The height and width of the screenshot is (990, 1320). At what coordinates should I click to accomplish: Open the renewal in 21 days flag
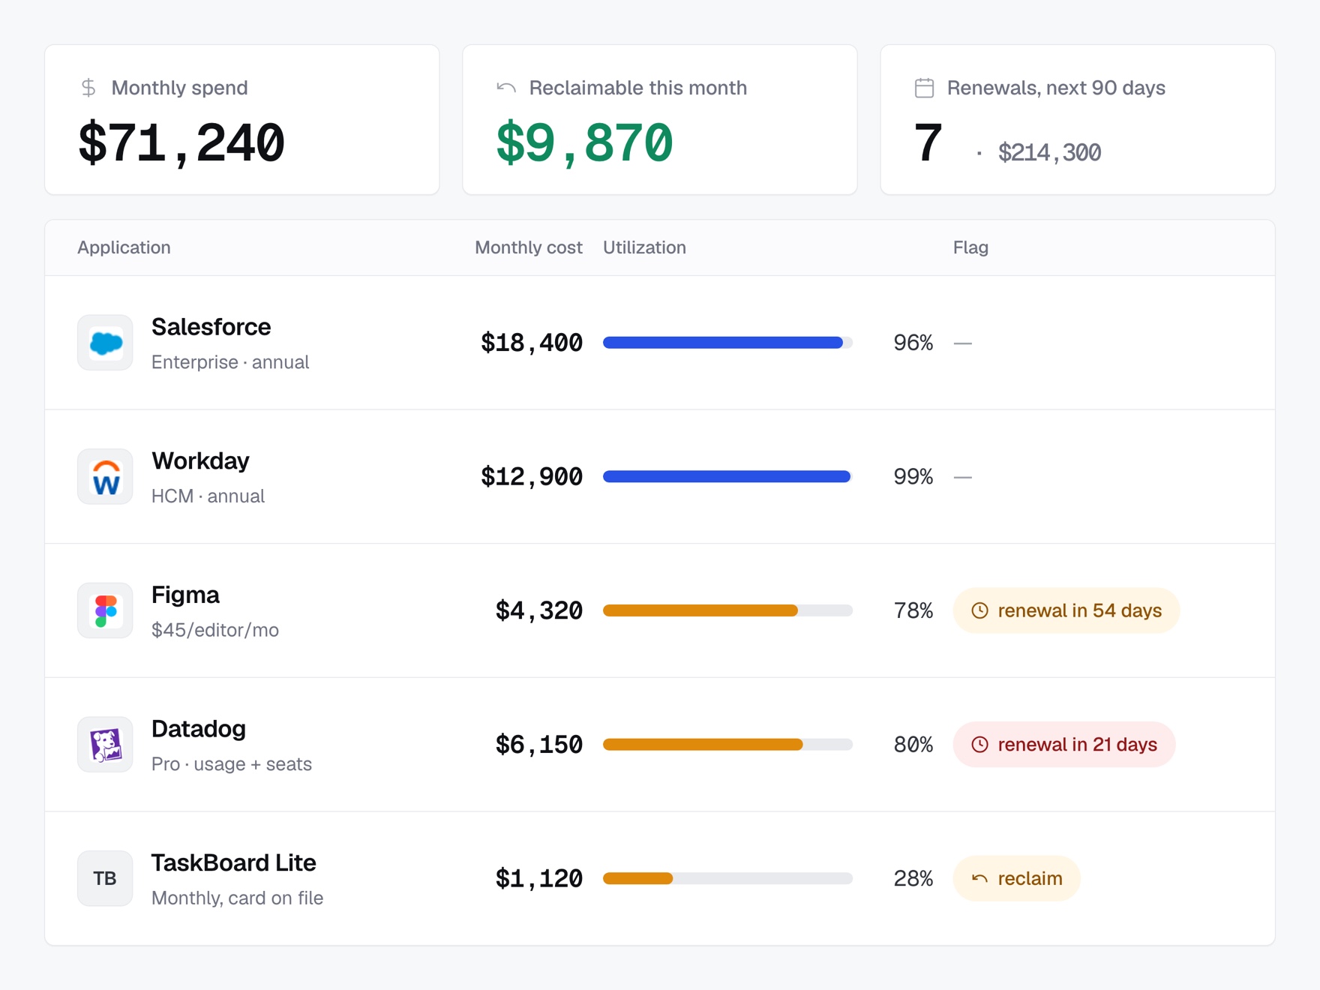coord(1063,745)
